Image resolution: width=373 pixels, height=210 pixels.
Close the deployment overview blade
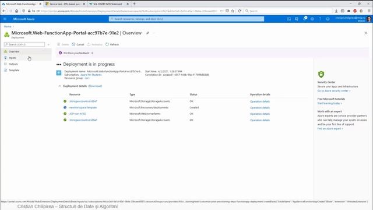pos(365,33)
